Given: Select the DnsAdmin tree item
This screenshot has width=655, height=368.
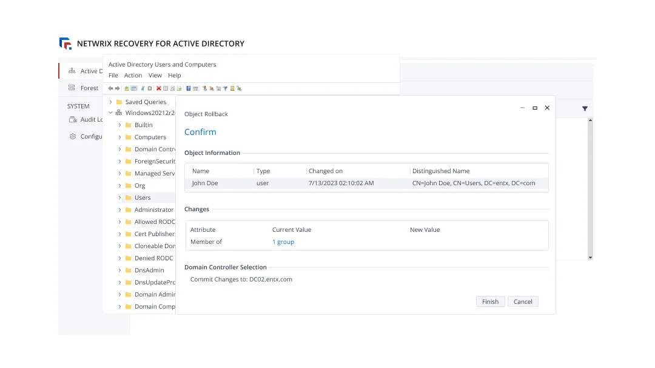Looking at the screenshot, I should click(x=149, y=270).
